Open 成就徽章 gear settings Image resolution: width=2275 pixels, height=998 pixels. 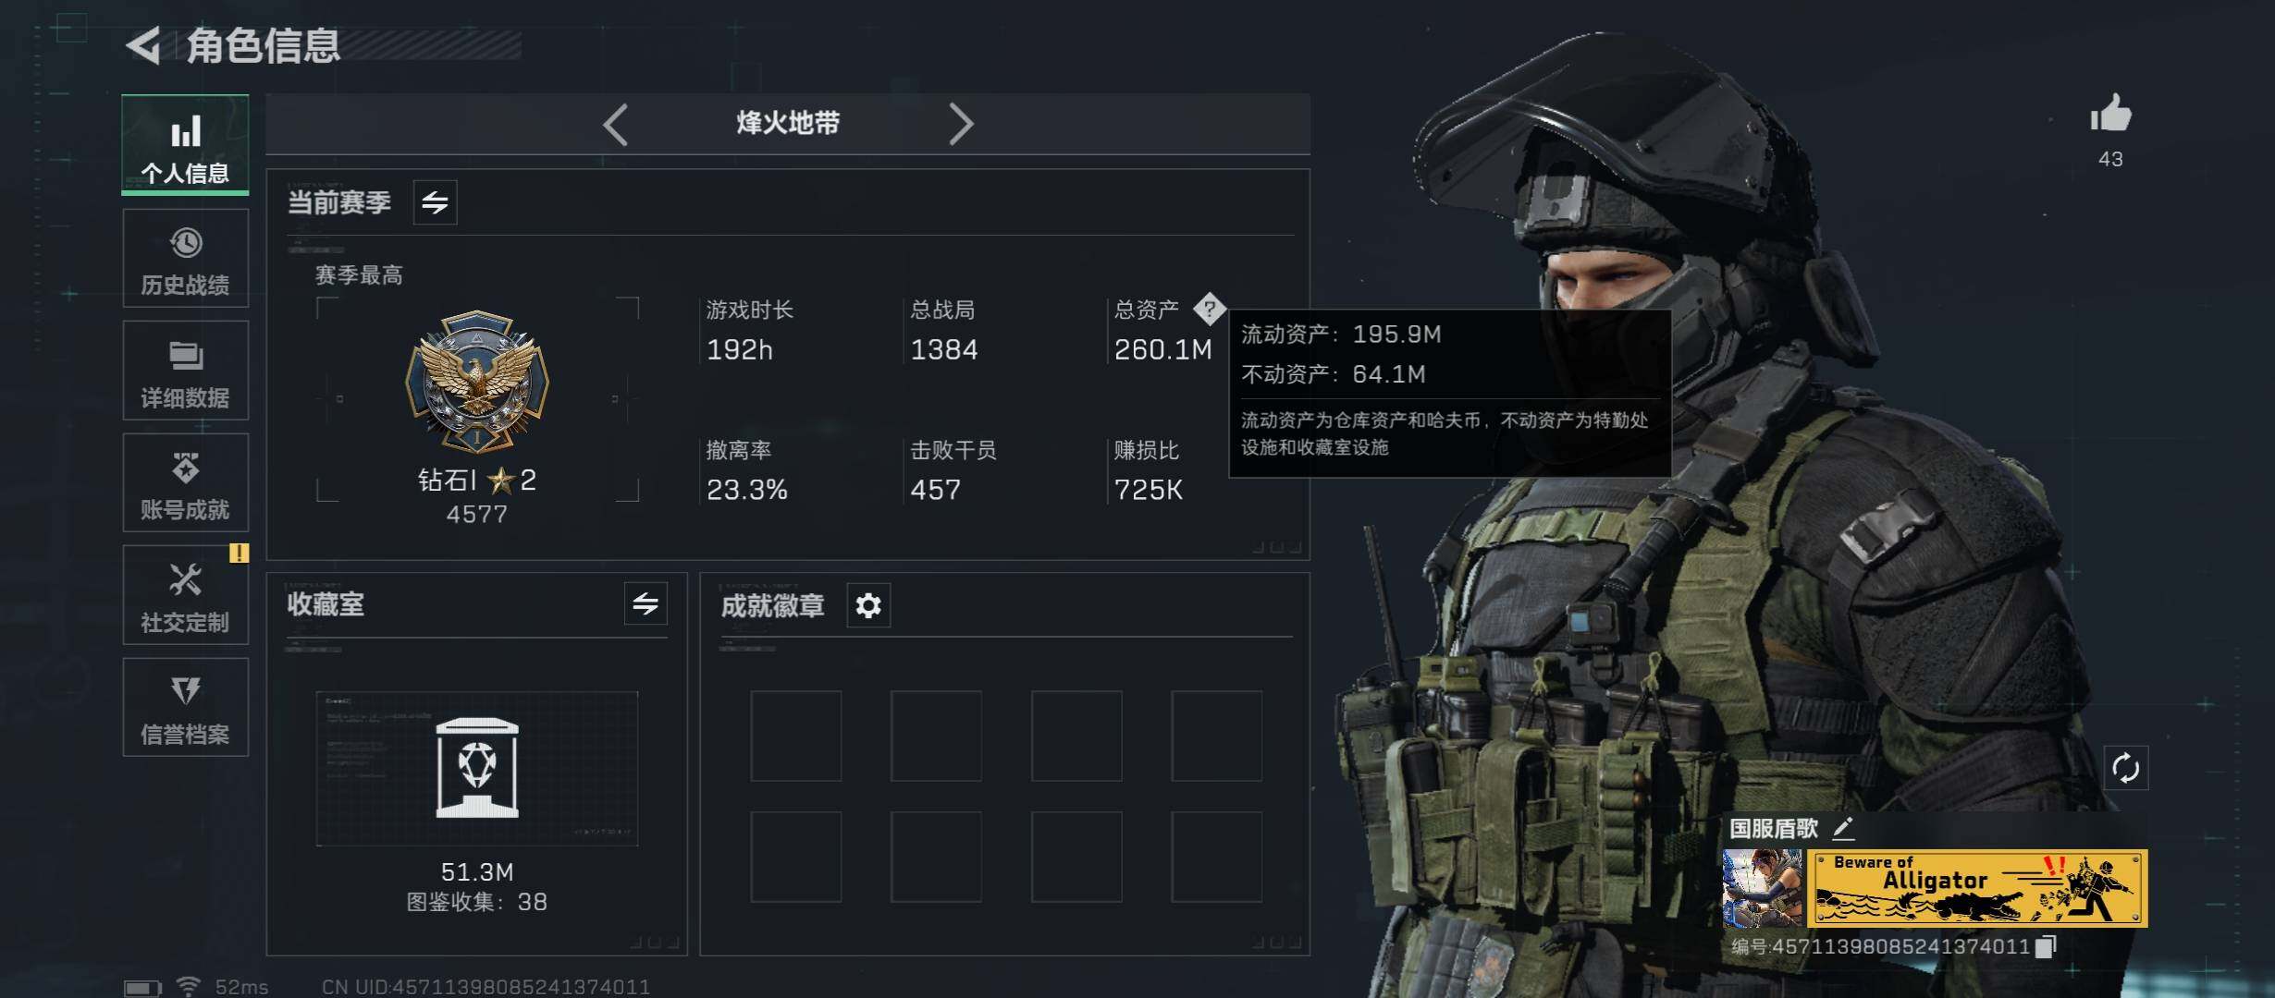click(x=868, y=606)
